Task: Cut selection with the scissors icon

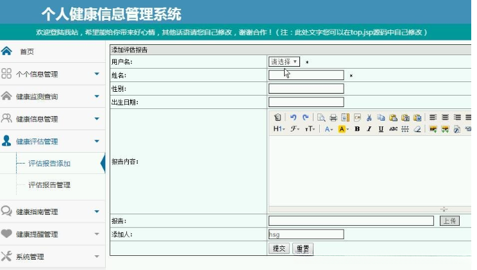Action: pyautogui.click(x=369, y=117)
